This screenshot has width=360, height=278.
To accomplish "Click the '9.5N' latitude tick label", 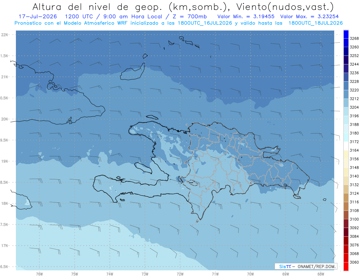I will (x=4, y=140).
